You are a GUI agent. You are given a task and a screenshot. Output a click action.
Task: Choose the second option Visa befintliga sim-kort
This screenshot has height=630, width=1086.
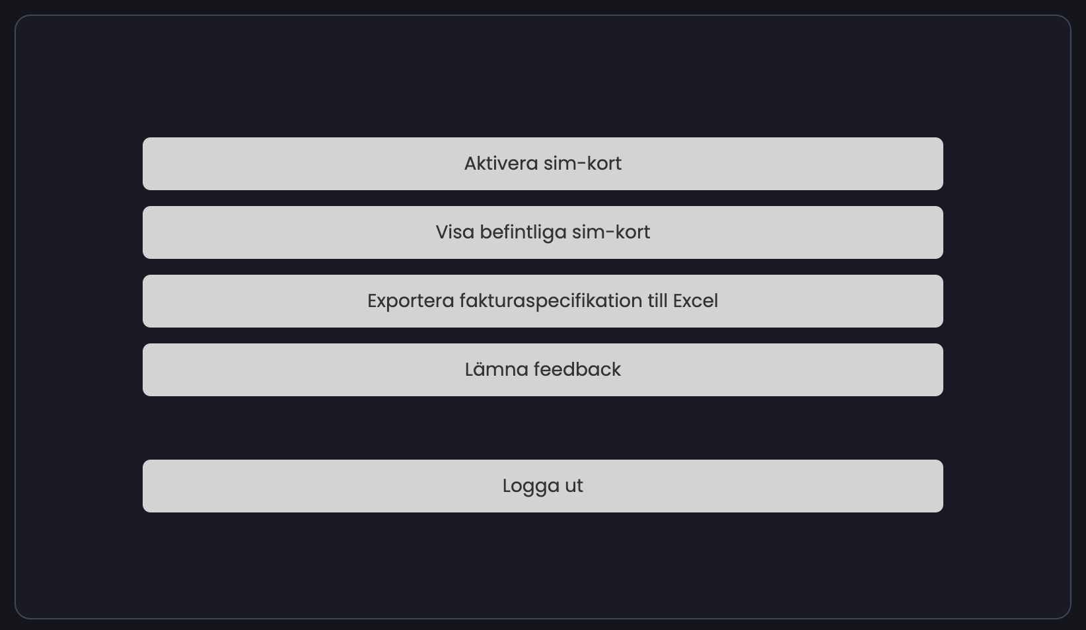(542, 232)
